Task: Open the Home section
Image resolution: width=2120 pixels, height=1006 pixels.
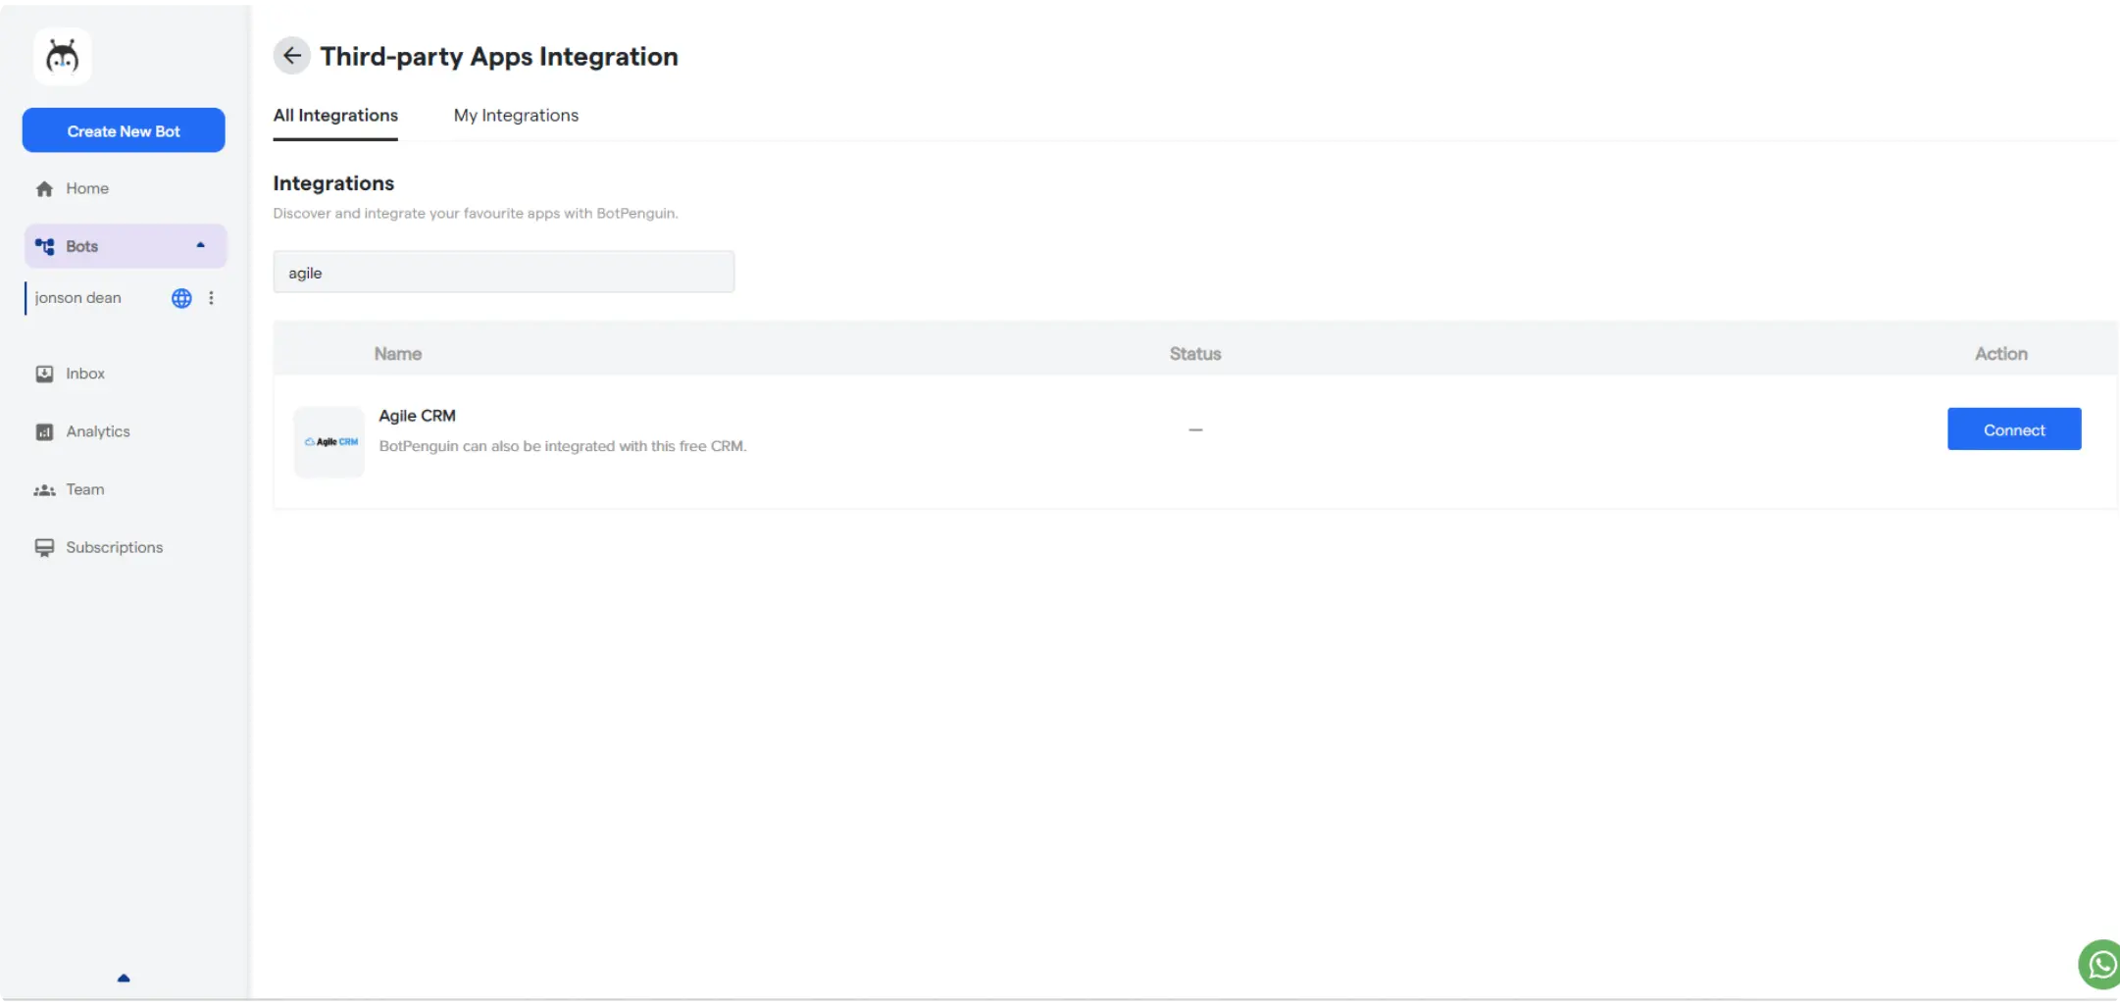Action: click(87, 187)
